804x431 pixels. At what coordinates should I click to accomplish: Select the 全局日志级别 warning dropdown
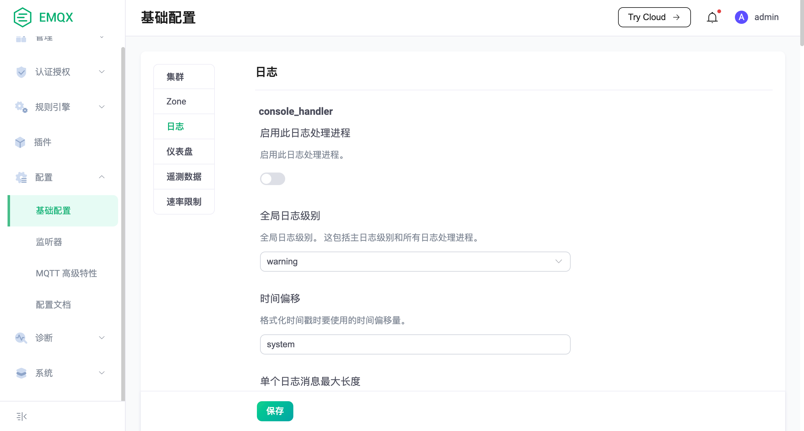415,261
